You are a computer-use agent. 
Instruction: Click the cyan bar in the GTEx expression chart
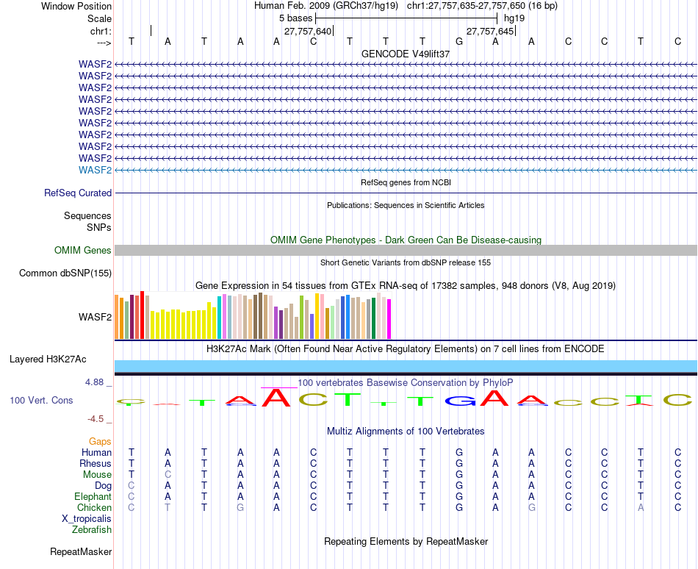(x=219, y=318)
